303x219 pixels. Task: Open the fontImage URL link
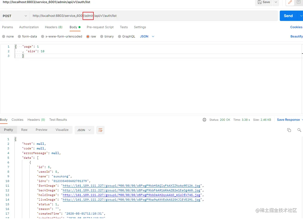pyautogui.click(x=131, y=186)
